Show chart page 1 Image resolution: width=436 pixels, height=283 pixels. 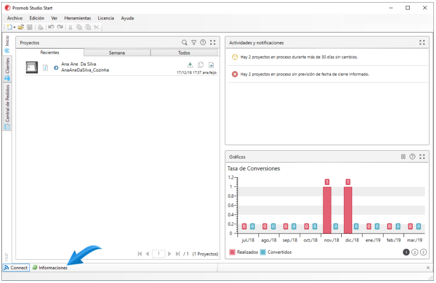[406, 252]
